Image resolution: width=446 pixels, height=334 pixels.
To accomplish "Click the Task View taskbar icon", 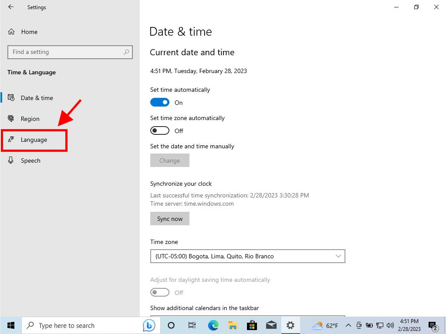I will point(192,325).
